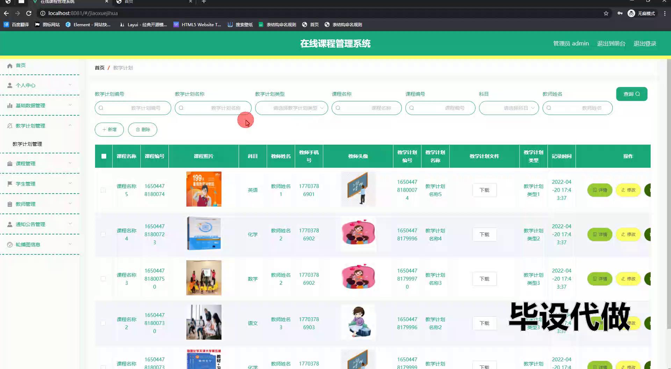Click the 课程管理 briefcase icon in the sidebar
Screen dimensions: 671x369
(10, 164)
